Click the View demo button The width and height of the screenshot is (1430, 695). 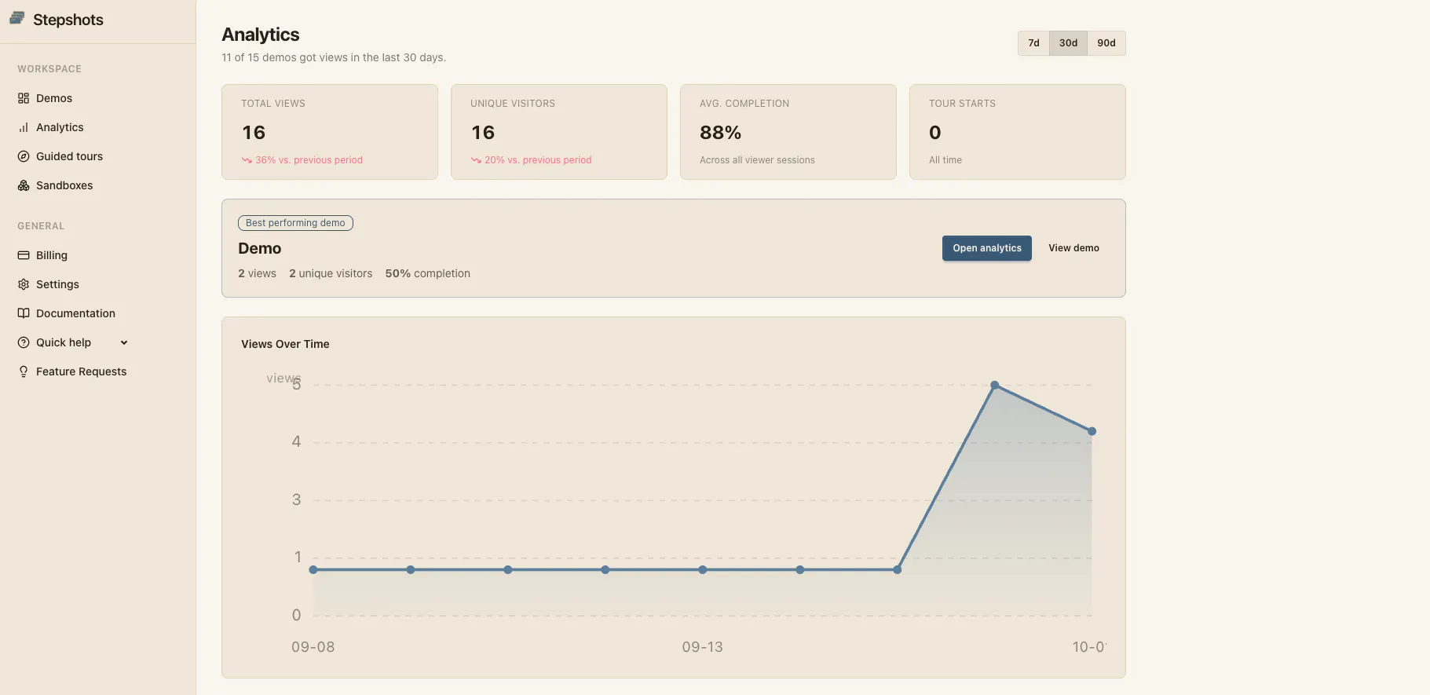tap(1073, 248)
